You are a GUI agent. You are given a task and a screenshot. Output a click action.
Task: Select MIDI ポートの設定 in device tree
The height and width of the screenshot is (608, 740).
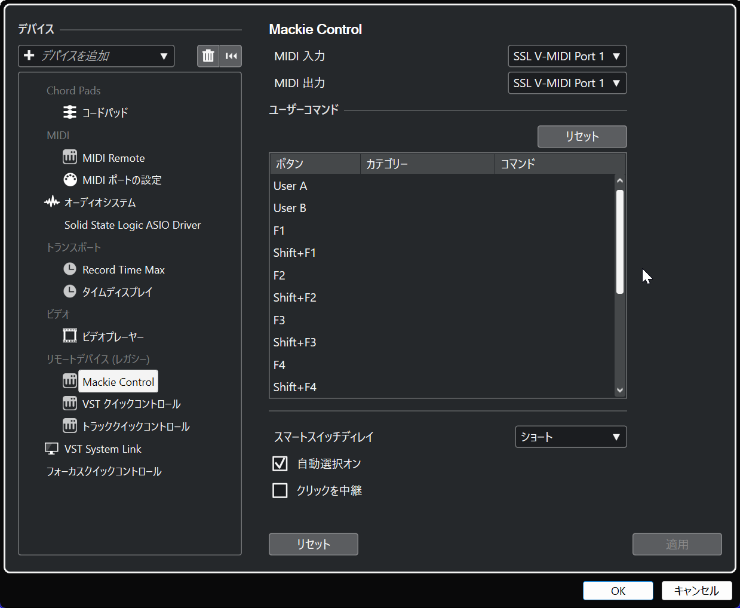[x=122, y=180]
